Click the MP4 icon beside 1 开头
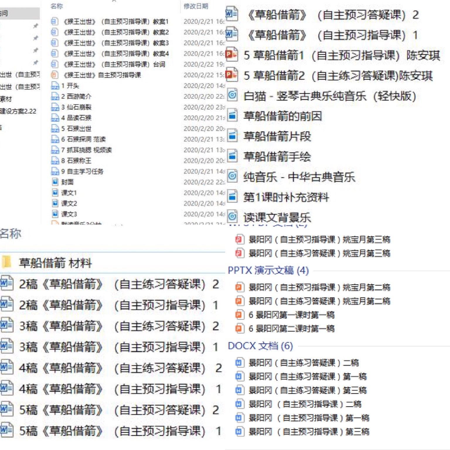450x450 pixels. point(55,86)
